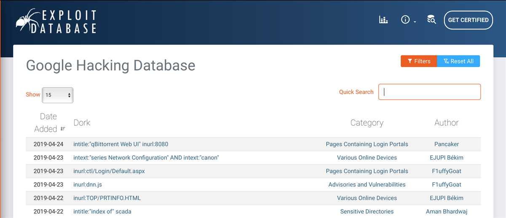Focus the Quick Search field
This screenshot has height=218, width=506.
click(429, 92)
